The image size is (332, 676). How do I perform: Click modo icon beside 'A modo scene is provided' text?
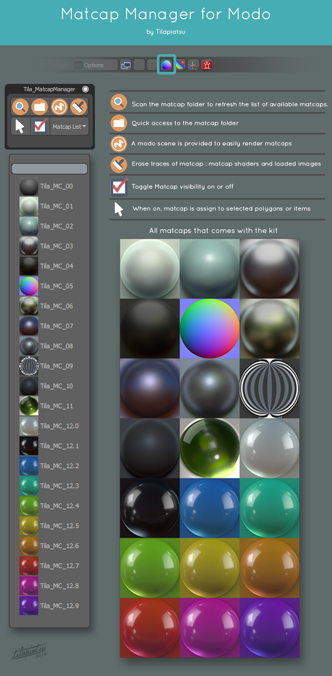[x=119, y=144]
